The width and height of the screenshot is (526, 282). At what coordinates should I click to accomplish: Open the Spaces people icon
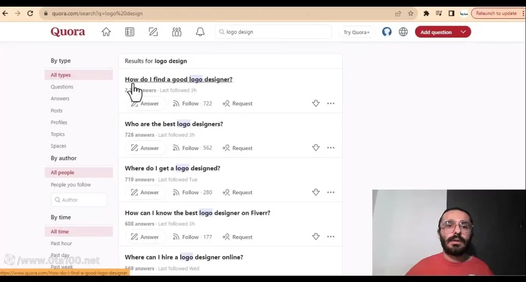tap(177, 32)
